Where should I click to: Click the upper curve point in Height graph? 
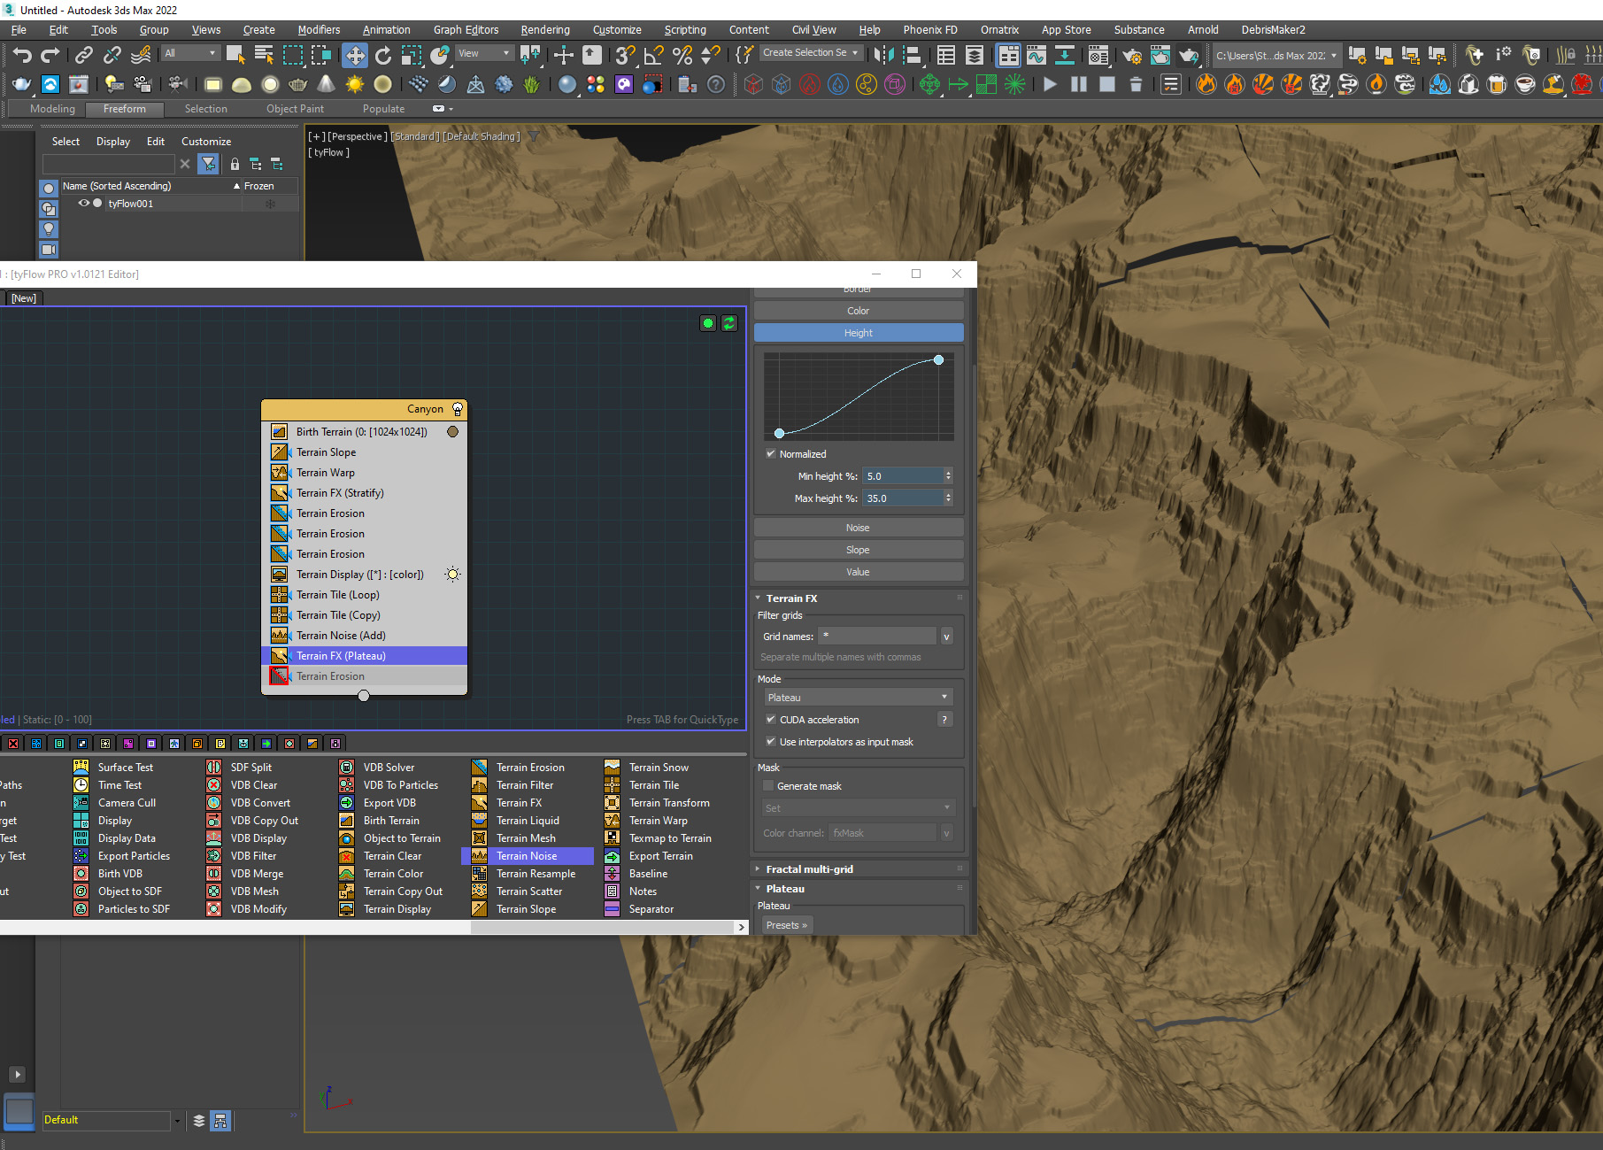[x=938, y=360]
